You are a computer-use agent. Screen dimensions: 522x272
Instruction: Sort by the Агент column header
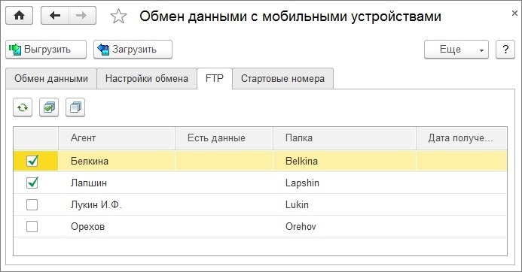pyautogui.click(x=117, y=138)
